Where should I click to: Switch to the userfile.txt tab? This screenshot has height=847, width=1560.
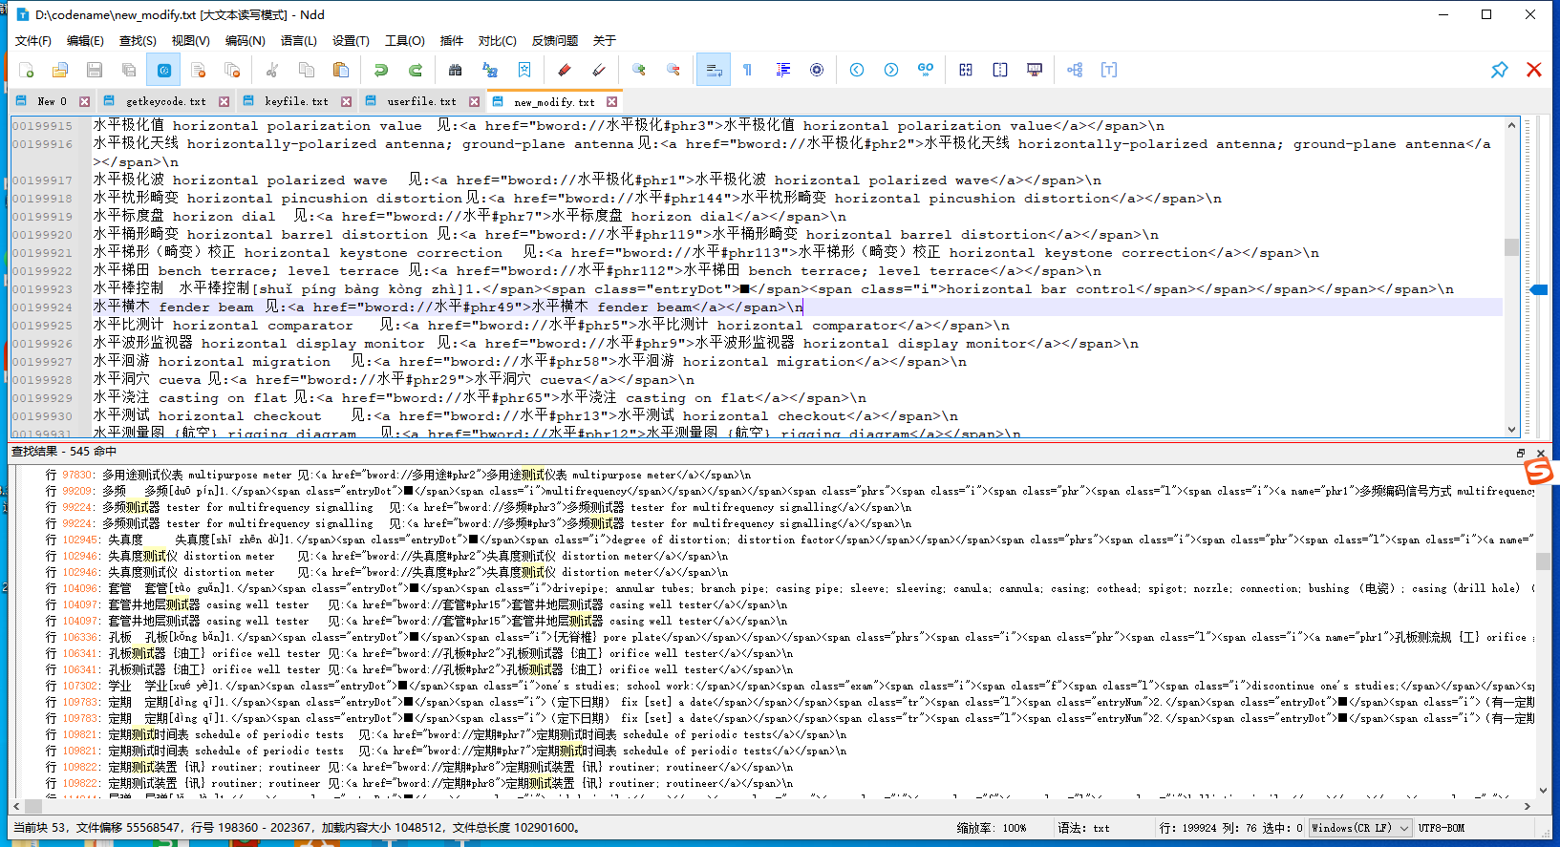pos(421,101)
